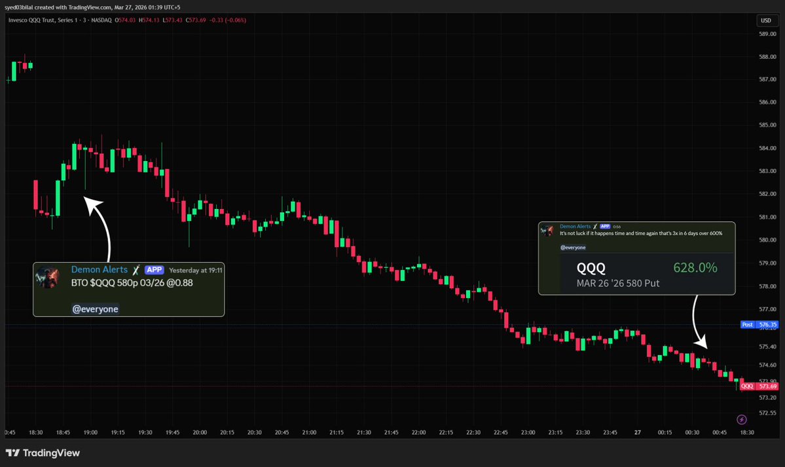785x467 pixels.
Task: Click the 00:15 time axis label
Action: click(x=665, y=432)
